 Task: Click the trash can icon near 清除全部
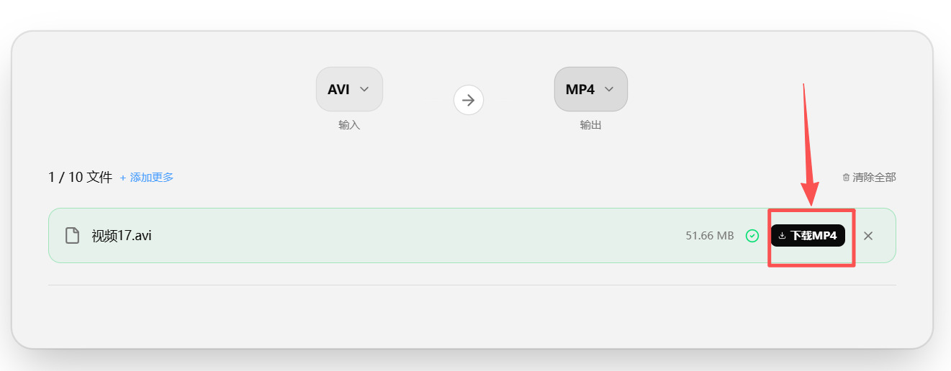coord(846,178)
